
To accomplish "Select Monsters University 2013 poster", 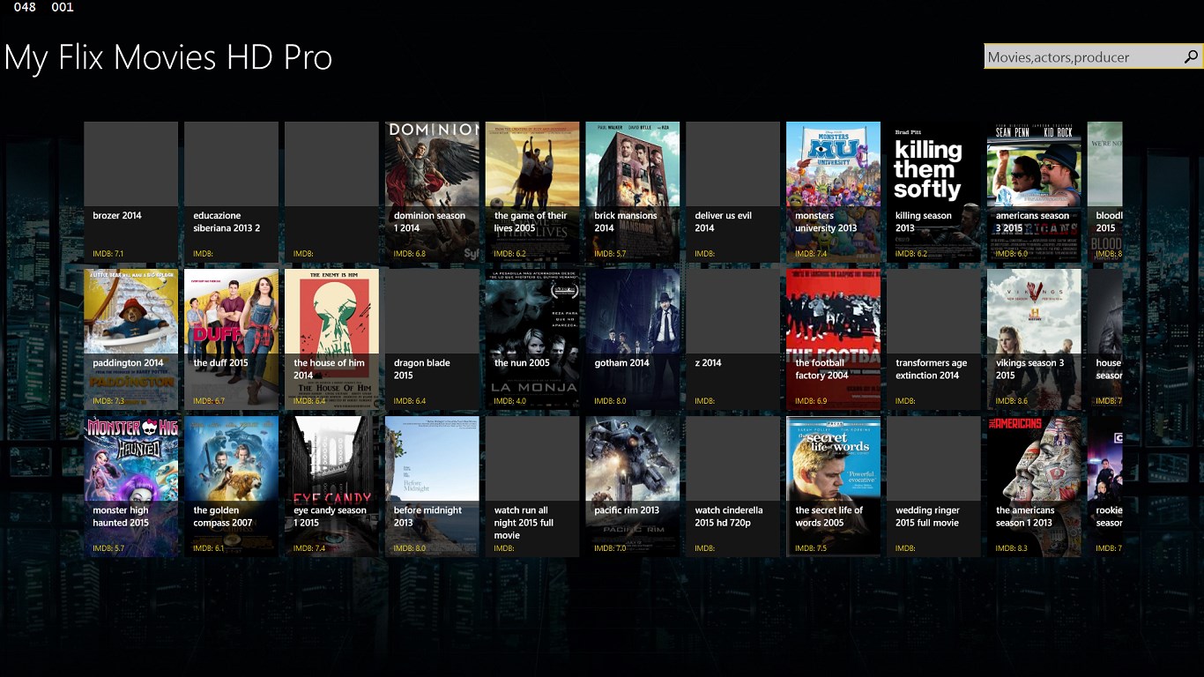I will (833, 191).
